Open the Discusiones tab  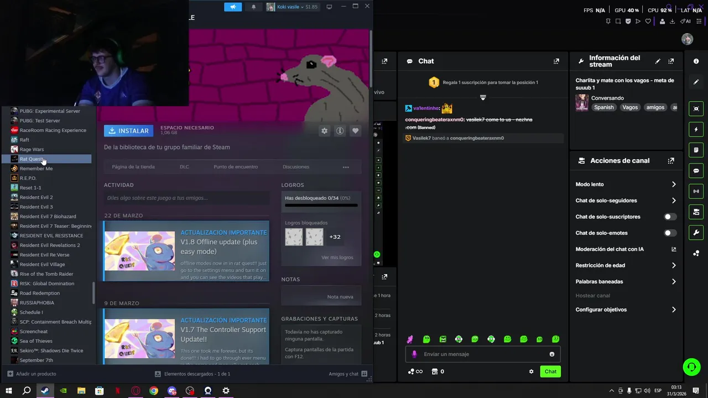point(296,166)
